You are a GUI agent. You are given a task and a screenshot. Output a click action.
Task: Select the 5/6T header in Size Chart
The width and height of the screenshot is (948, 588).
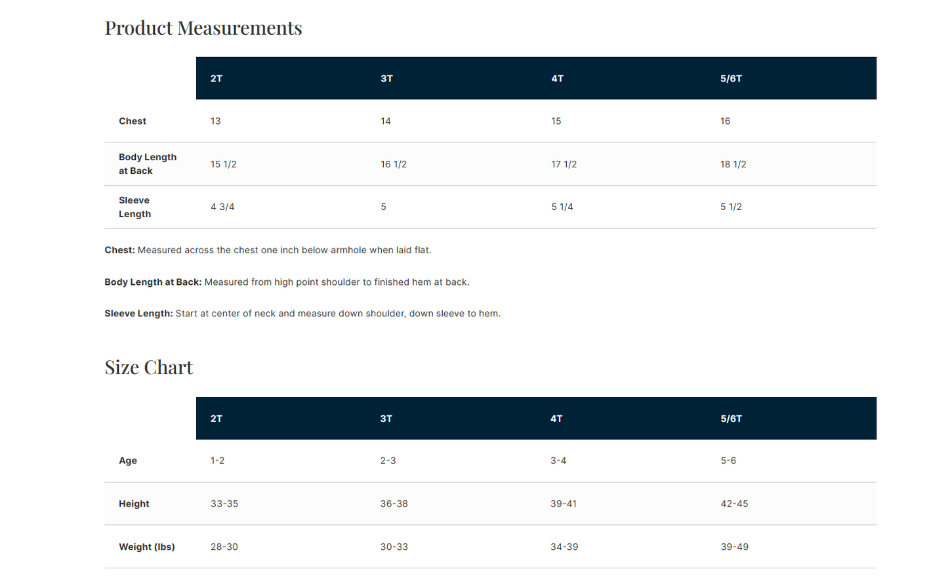click(x=732, y=419)
